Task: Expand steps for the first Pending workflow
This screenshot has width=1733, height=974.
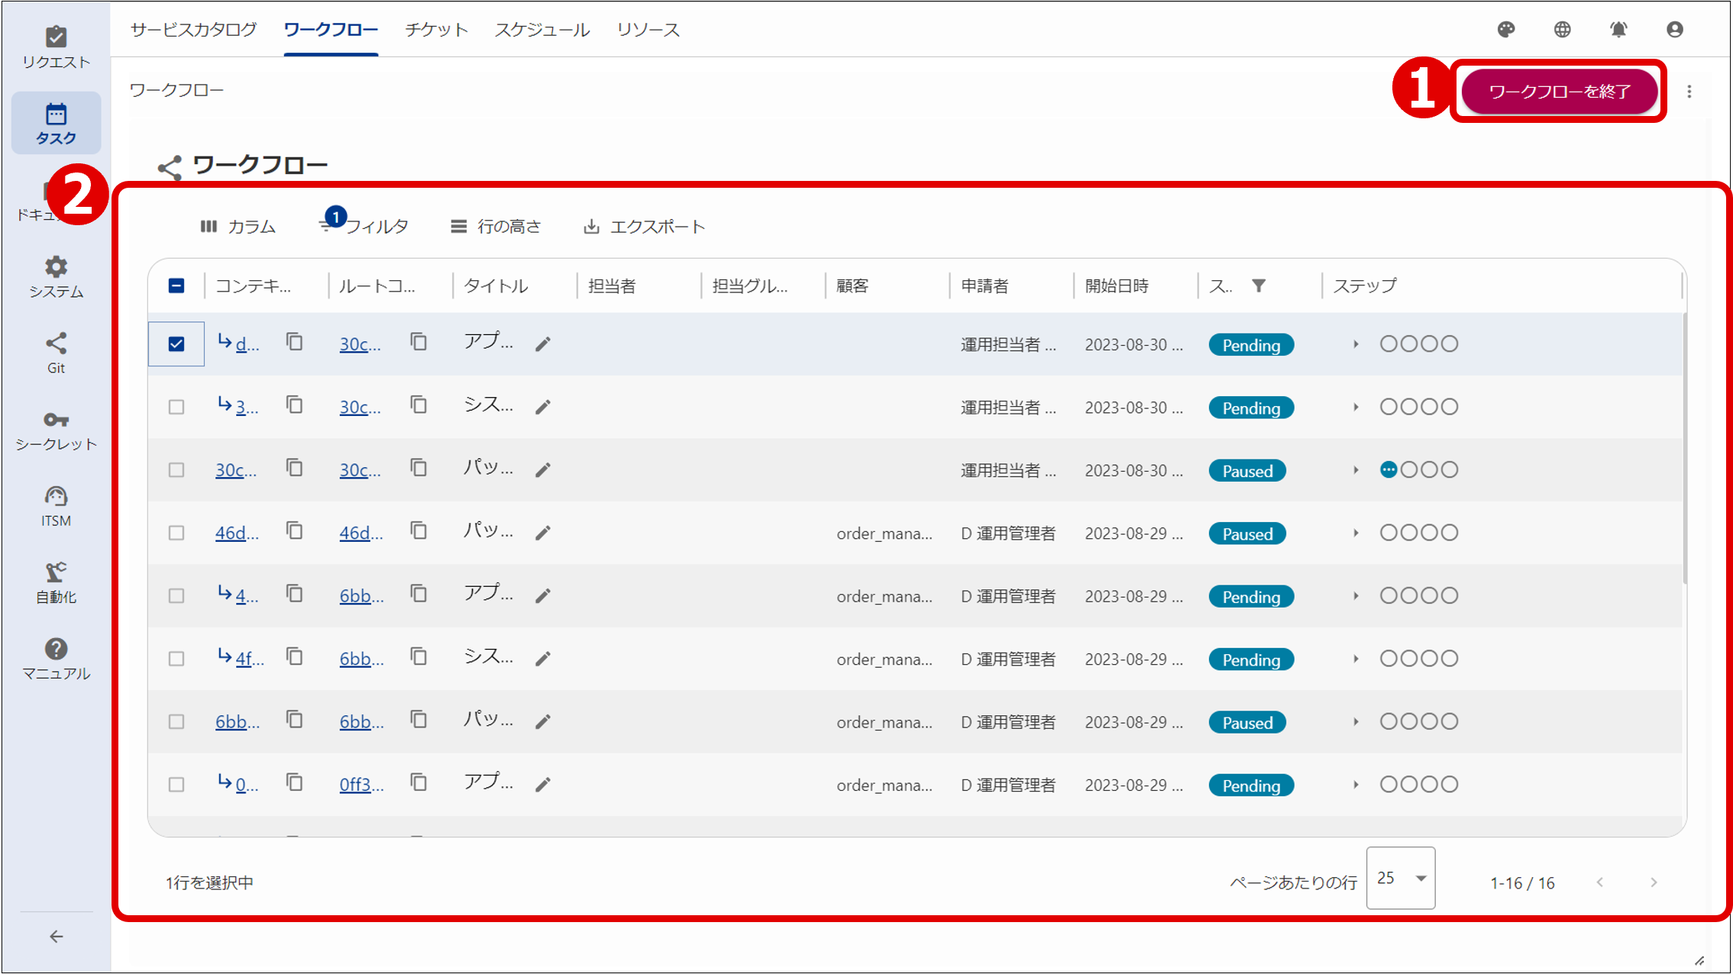Action: pos(1356,344)
